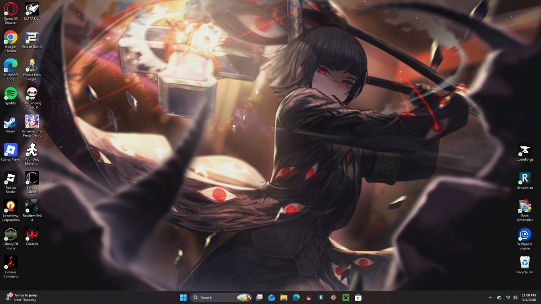Open the Opera GX Browser desktop icon
This screenshot has height=304, width=541.
point(10,13)
